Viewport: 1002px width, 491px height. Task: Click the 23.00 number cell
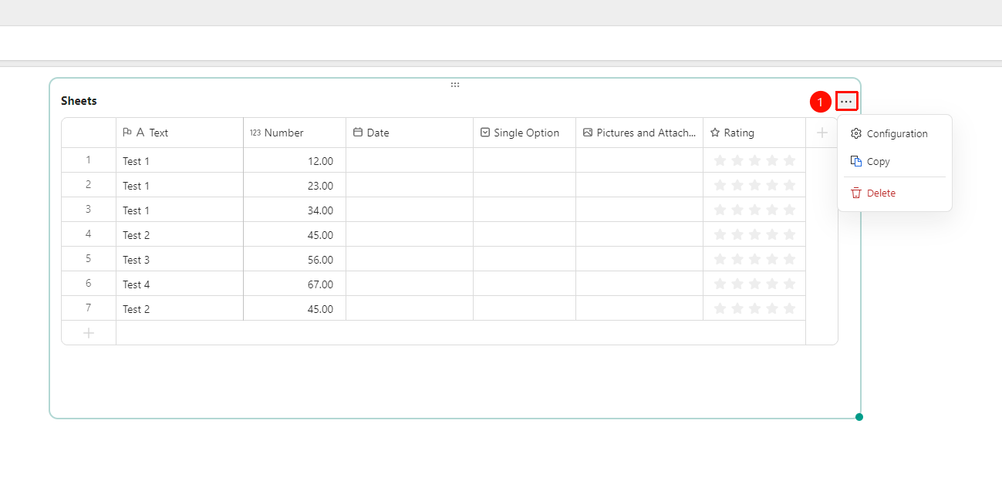(295, 185)
